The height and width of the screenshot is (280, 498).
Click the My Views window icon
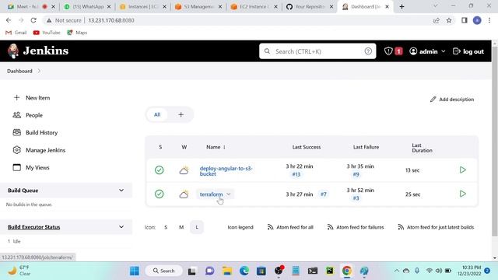point(17,167)
